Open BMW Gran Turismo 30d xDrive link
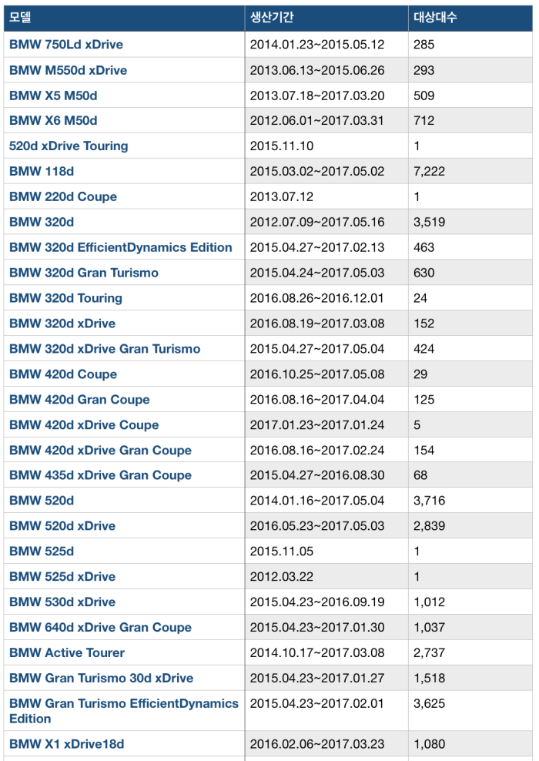Screen dimensions: 539x761 pos(101,679)
